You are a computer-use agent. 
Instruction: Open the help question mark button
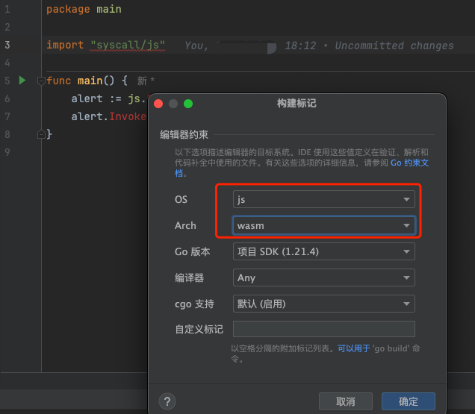pos(167,401)
